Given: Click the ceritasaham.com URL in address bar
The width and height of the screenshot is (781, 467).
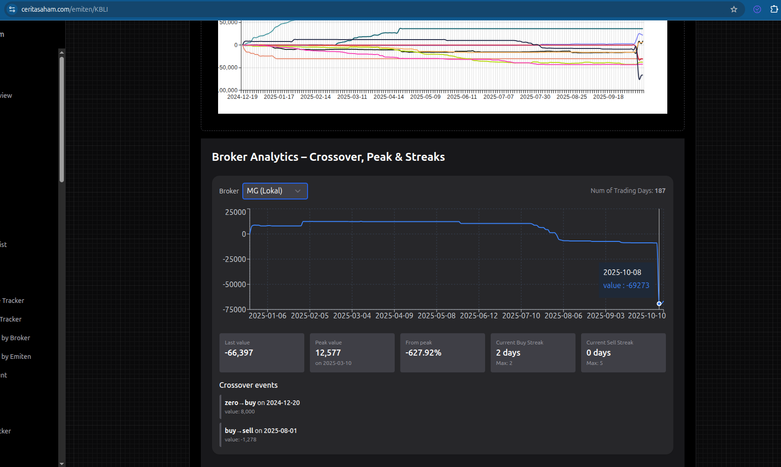Looking at the screenshot, I should pyautogui.click(x=65, y=9).
